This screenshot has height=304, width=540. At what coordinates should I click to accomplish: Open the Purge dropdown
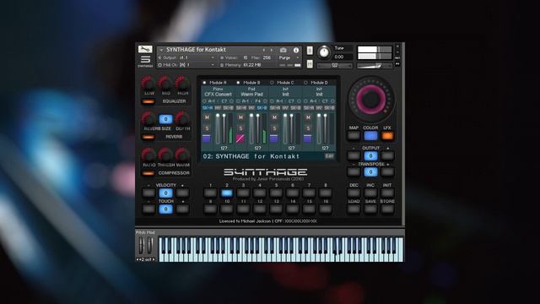[x=289, y=57]
